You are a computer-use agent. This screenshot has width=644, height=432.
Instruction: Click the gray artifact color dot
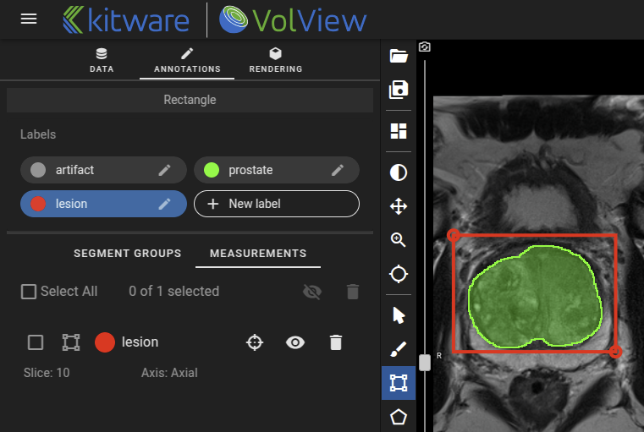38,170
